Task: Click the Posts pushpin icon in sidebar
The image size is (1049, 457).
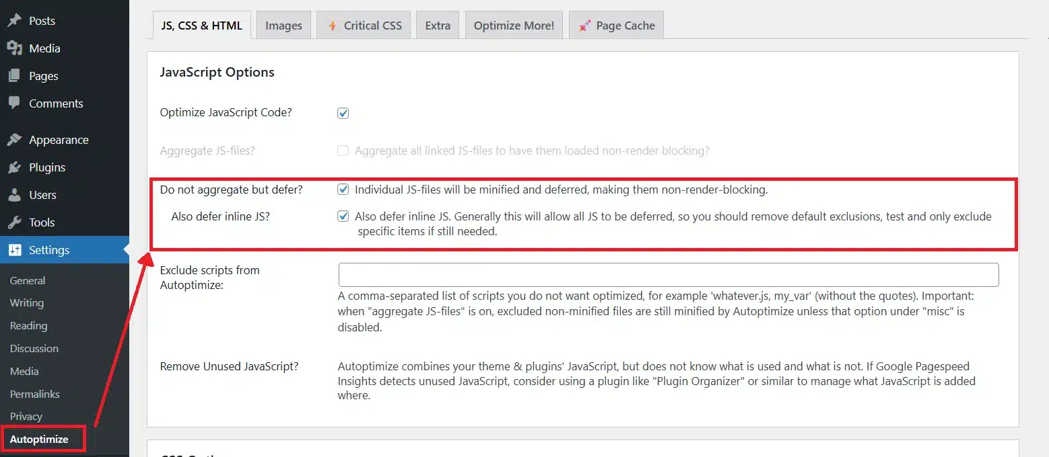Action: [x=14, y=21]
